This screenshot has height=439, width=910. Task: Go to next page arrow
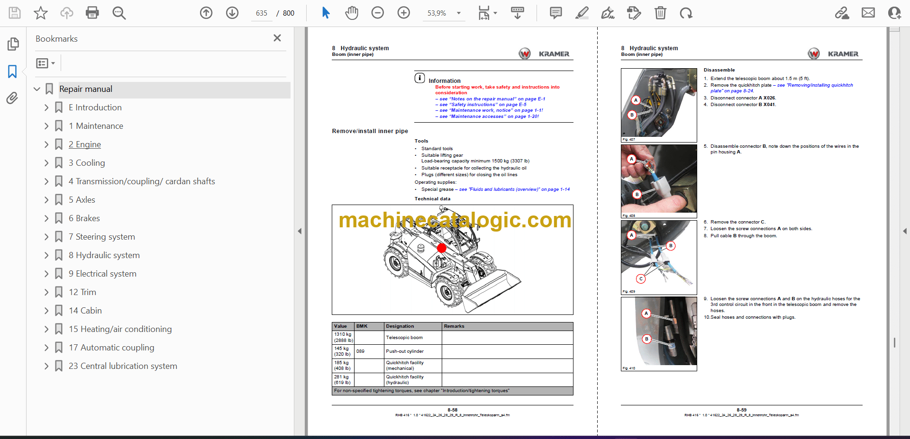pyautogui.click(x=232, y=13)
